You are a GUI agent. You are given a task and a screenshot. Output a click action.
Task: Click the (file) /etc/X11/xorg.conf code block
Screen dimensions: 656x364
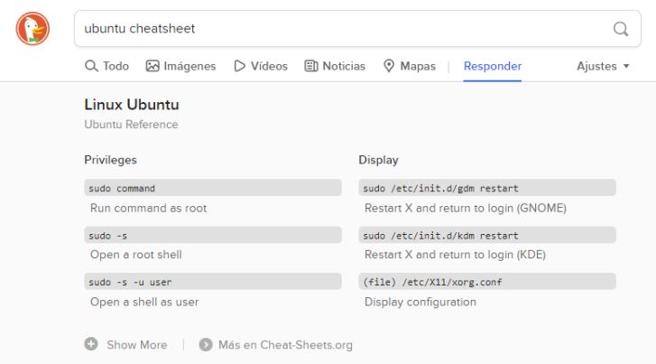click(x=486, y=282)
